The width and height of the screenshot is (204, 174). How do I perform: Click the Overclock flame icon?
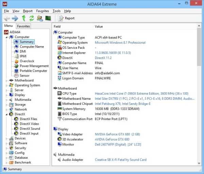pos(16,61)
